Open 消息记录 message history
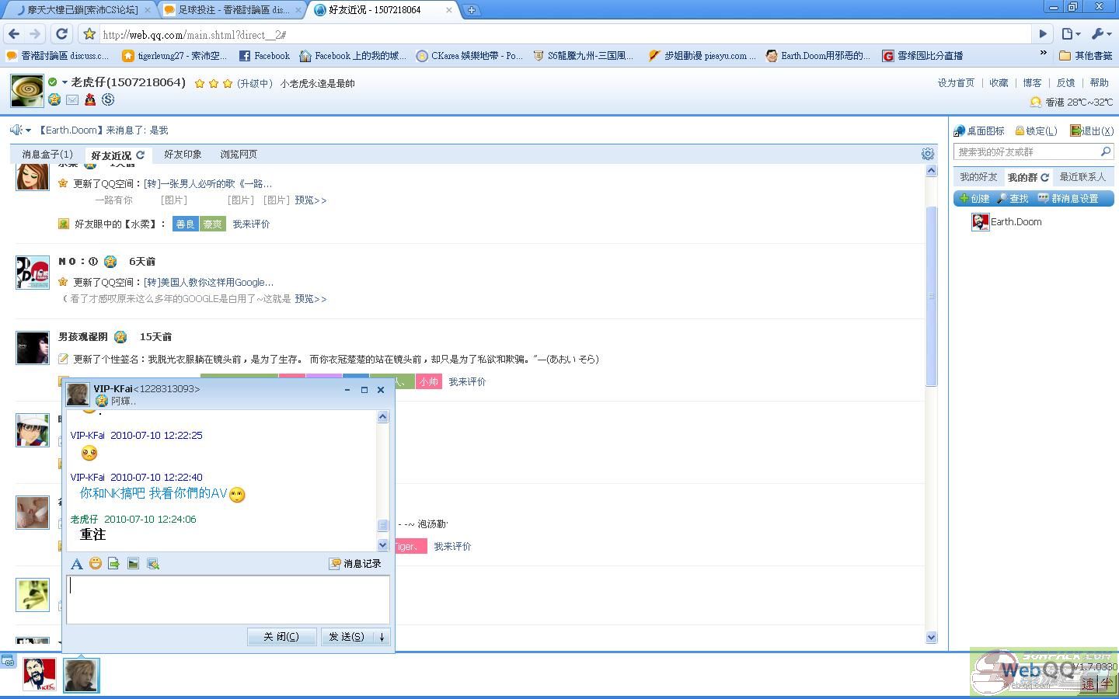This screenshot has width=1119, height=699. (356, 564)
